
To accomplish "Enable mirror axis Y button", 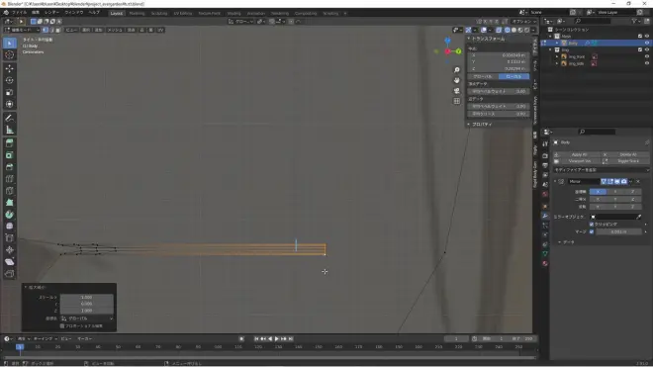I will pyautogui.click(x=615, y=192).
